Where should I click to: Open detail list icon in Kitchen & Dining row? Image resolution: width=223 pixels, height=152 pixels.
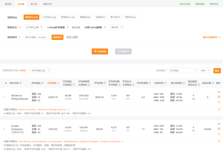219,97
